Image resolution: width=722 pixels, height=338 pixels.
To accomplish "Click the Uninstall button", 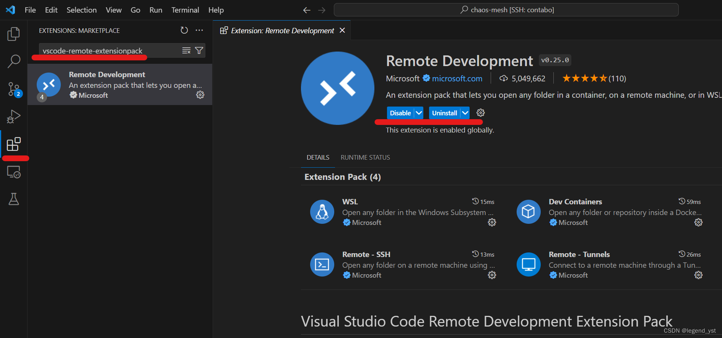I will pyautogui.click(x=444, y=113).
